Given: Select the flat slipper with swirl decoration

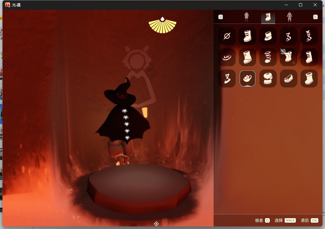Looking at the screenshot, I should (288, 78).
